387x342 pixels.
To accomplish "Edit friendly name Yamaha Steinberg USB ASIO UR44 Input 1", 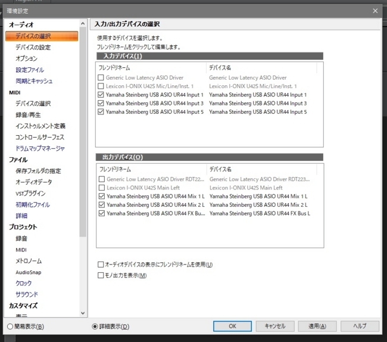I will coord(155,95).
